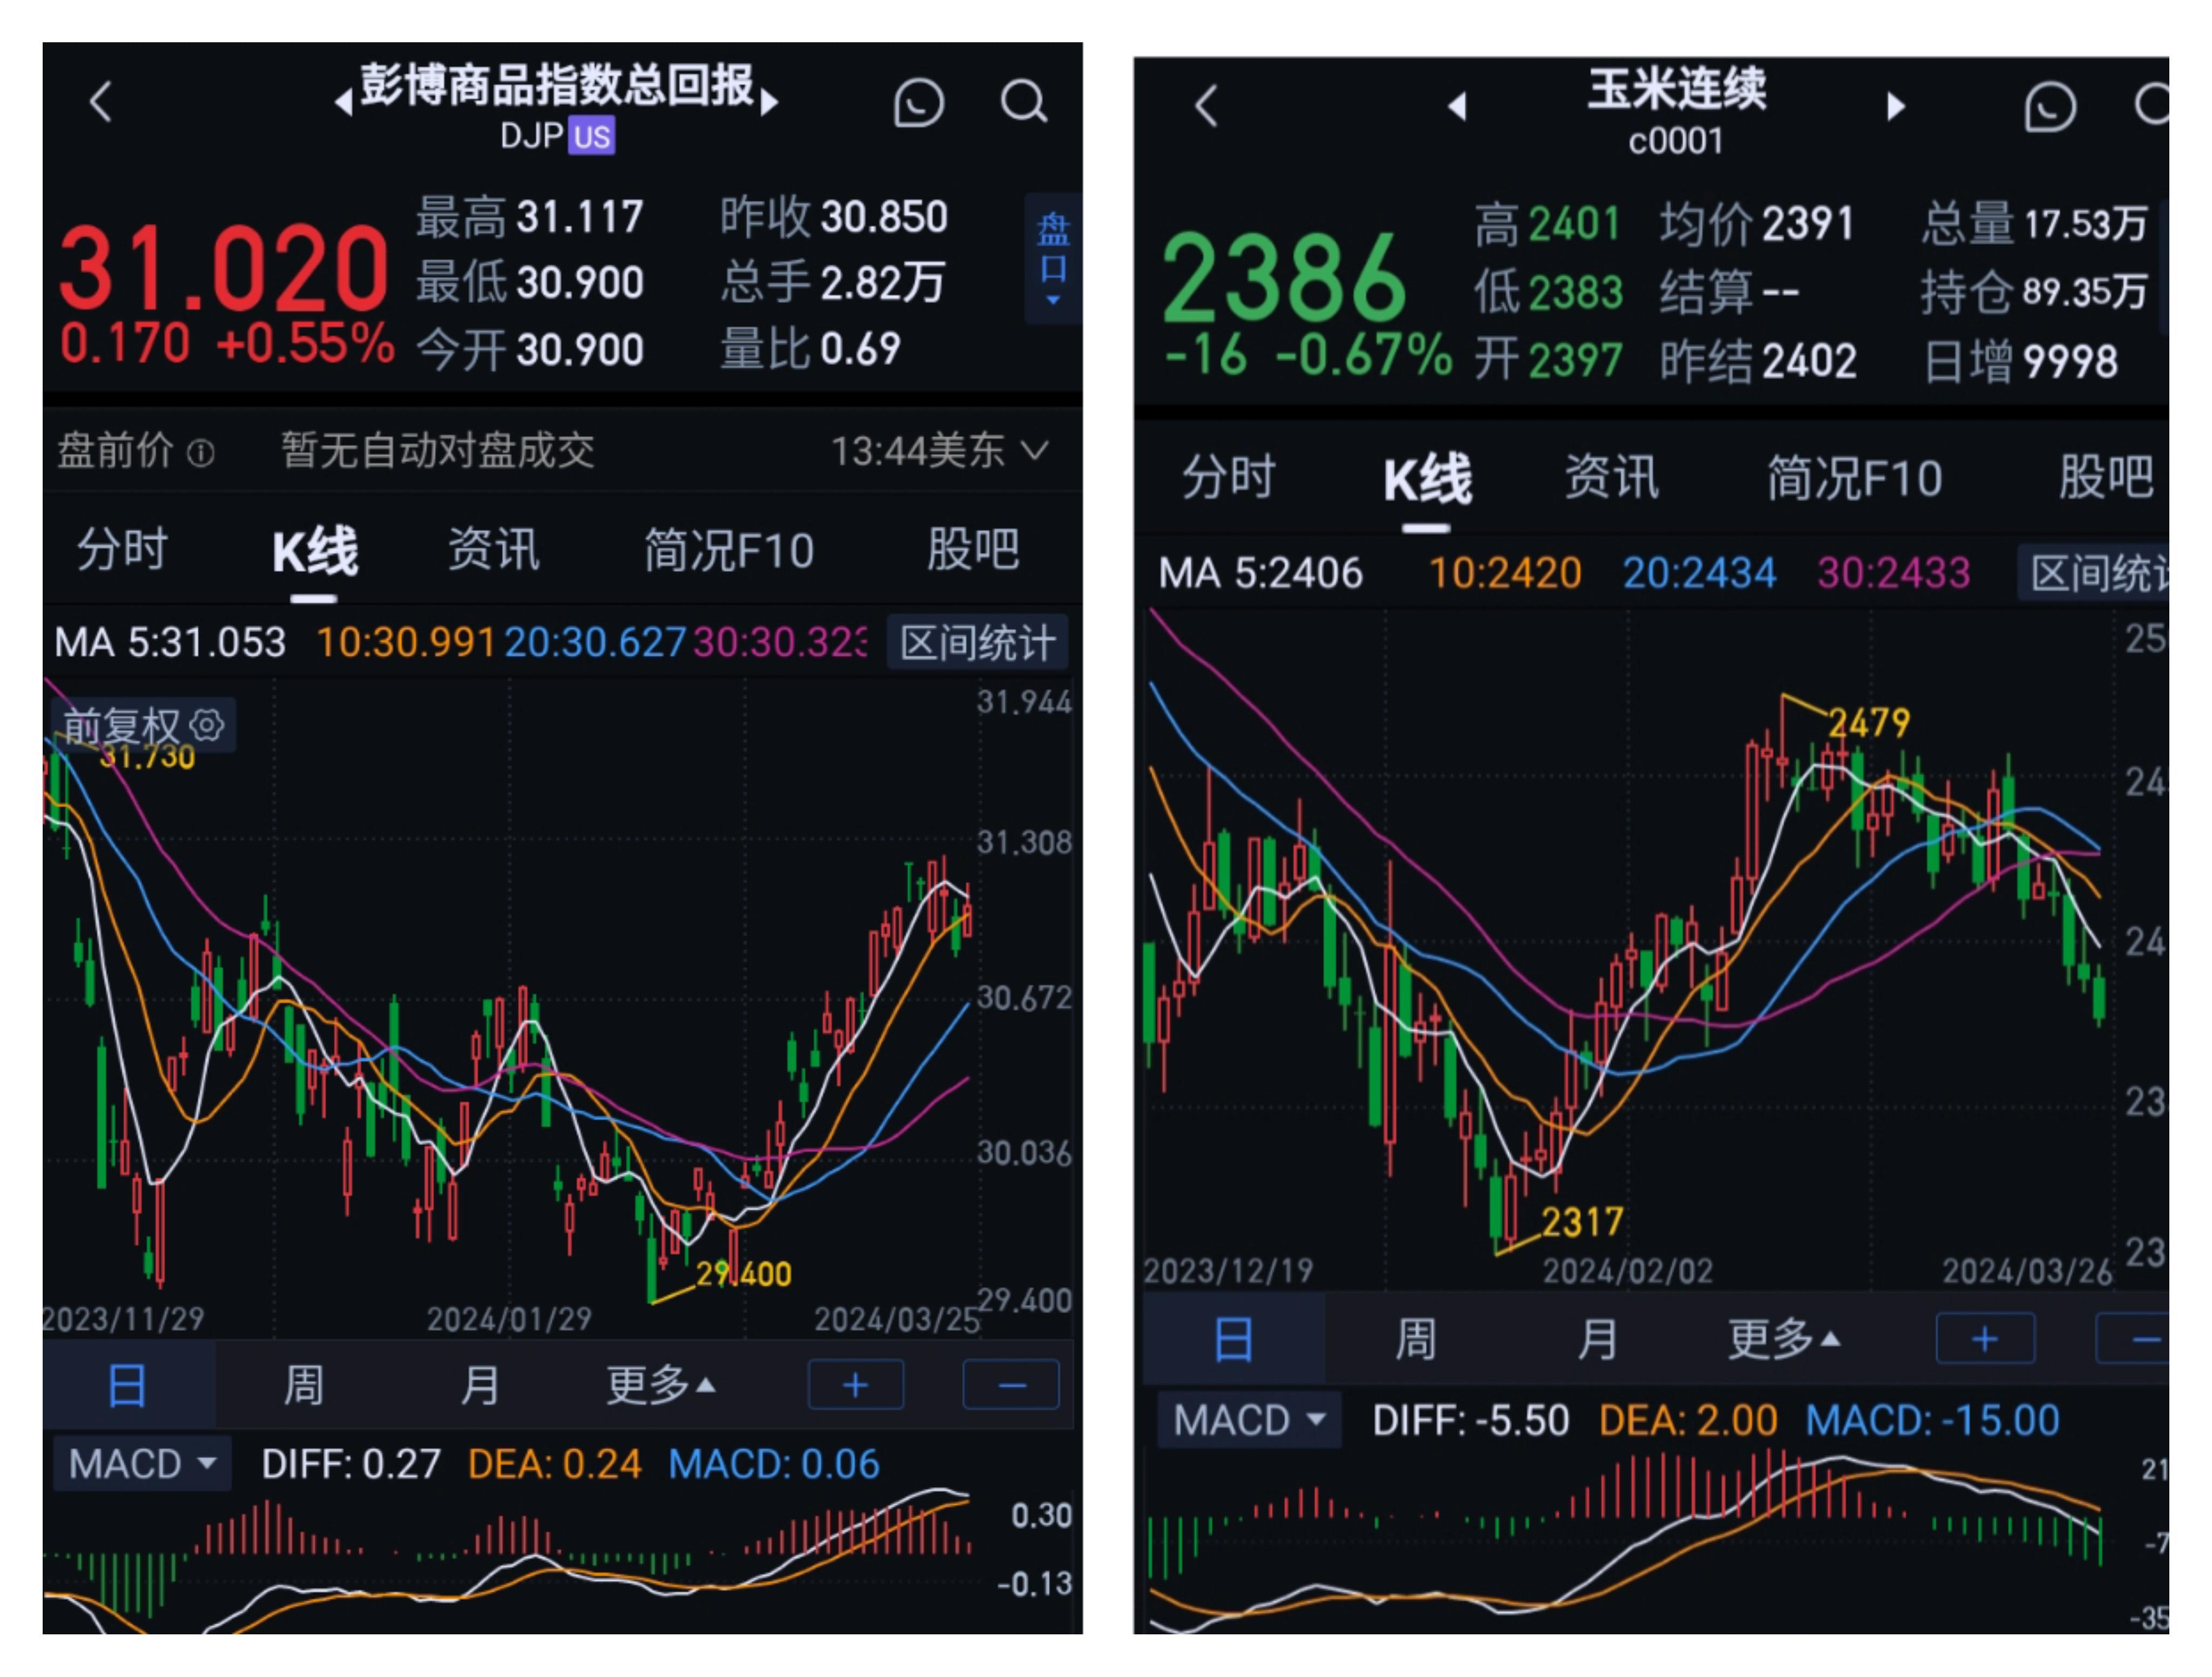Screen dimensions: 2212x1677
Task: Select daily 日 period in corn panel
Action: [1234, 1338]
